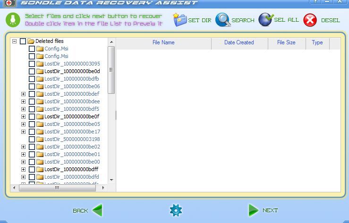Expand the LostDir_100000000be02 folder

coord(23,147)
